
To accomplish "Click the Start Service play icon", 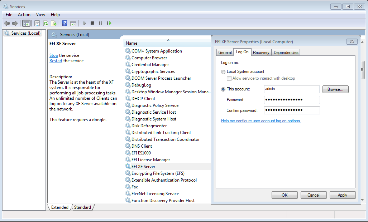I will tap(85, 23).
